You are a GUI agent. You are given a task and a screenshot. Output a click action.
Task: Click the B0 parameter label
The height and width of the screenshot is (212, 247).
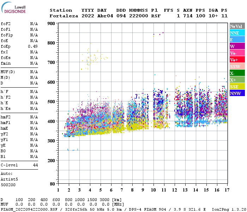click(3, 151)
